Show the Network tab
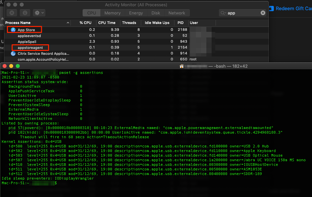The image size is (312, 197). (x=177, y=13)
